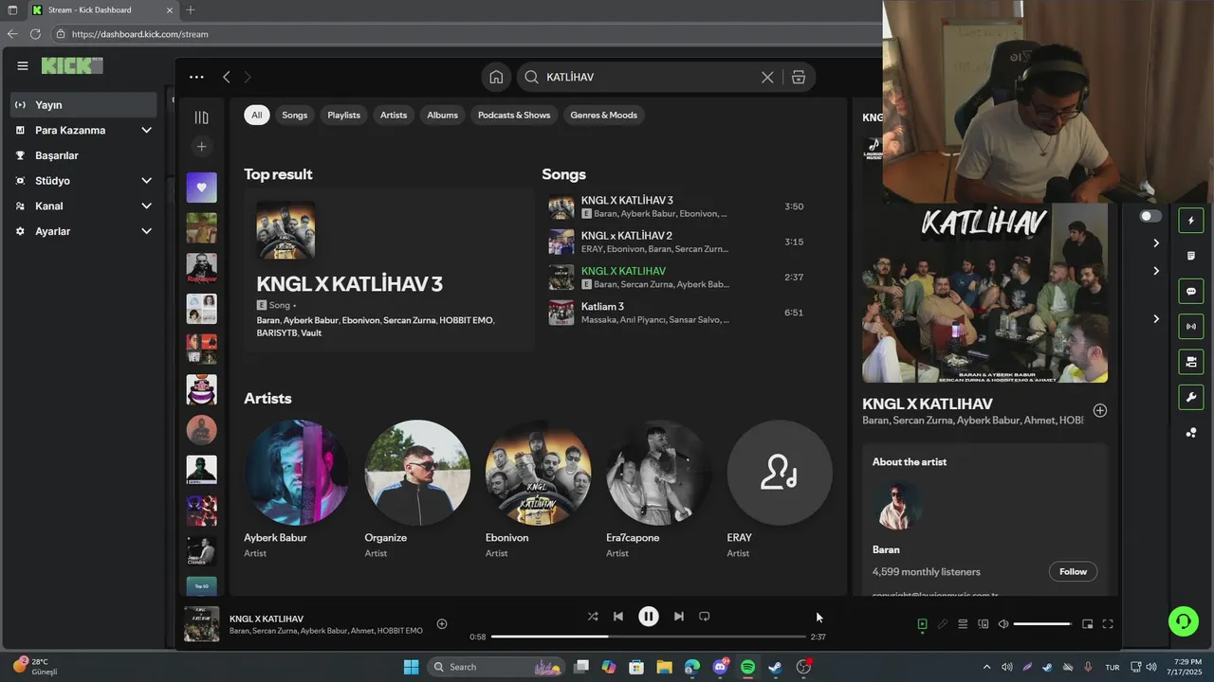
Task: Skip to next track
Action: [679, 617]
